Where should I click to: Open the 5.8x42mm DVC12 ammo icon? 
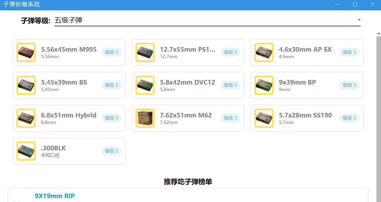pyautogui.click(x=145, y=85)
